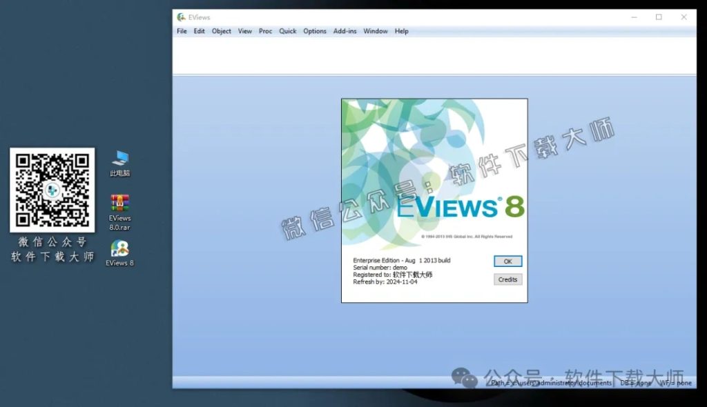707x407 pixels.
Task: Open the Proc menu
Action: [265, 31]
